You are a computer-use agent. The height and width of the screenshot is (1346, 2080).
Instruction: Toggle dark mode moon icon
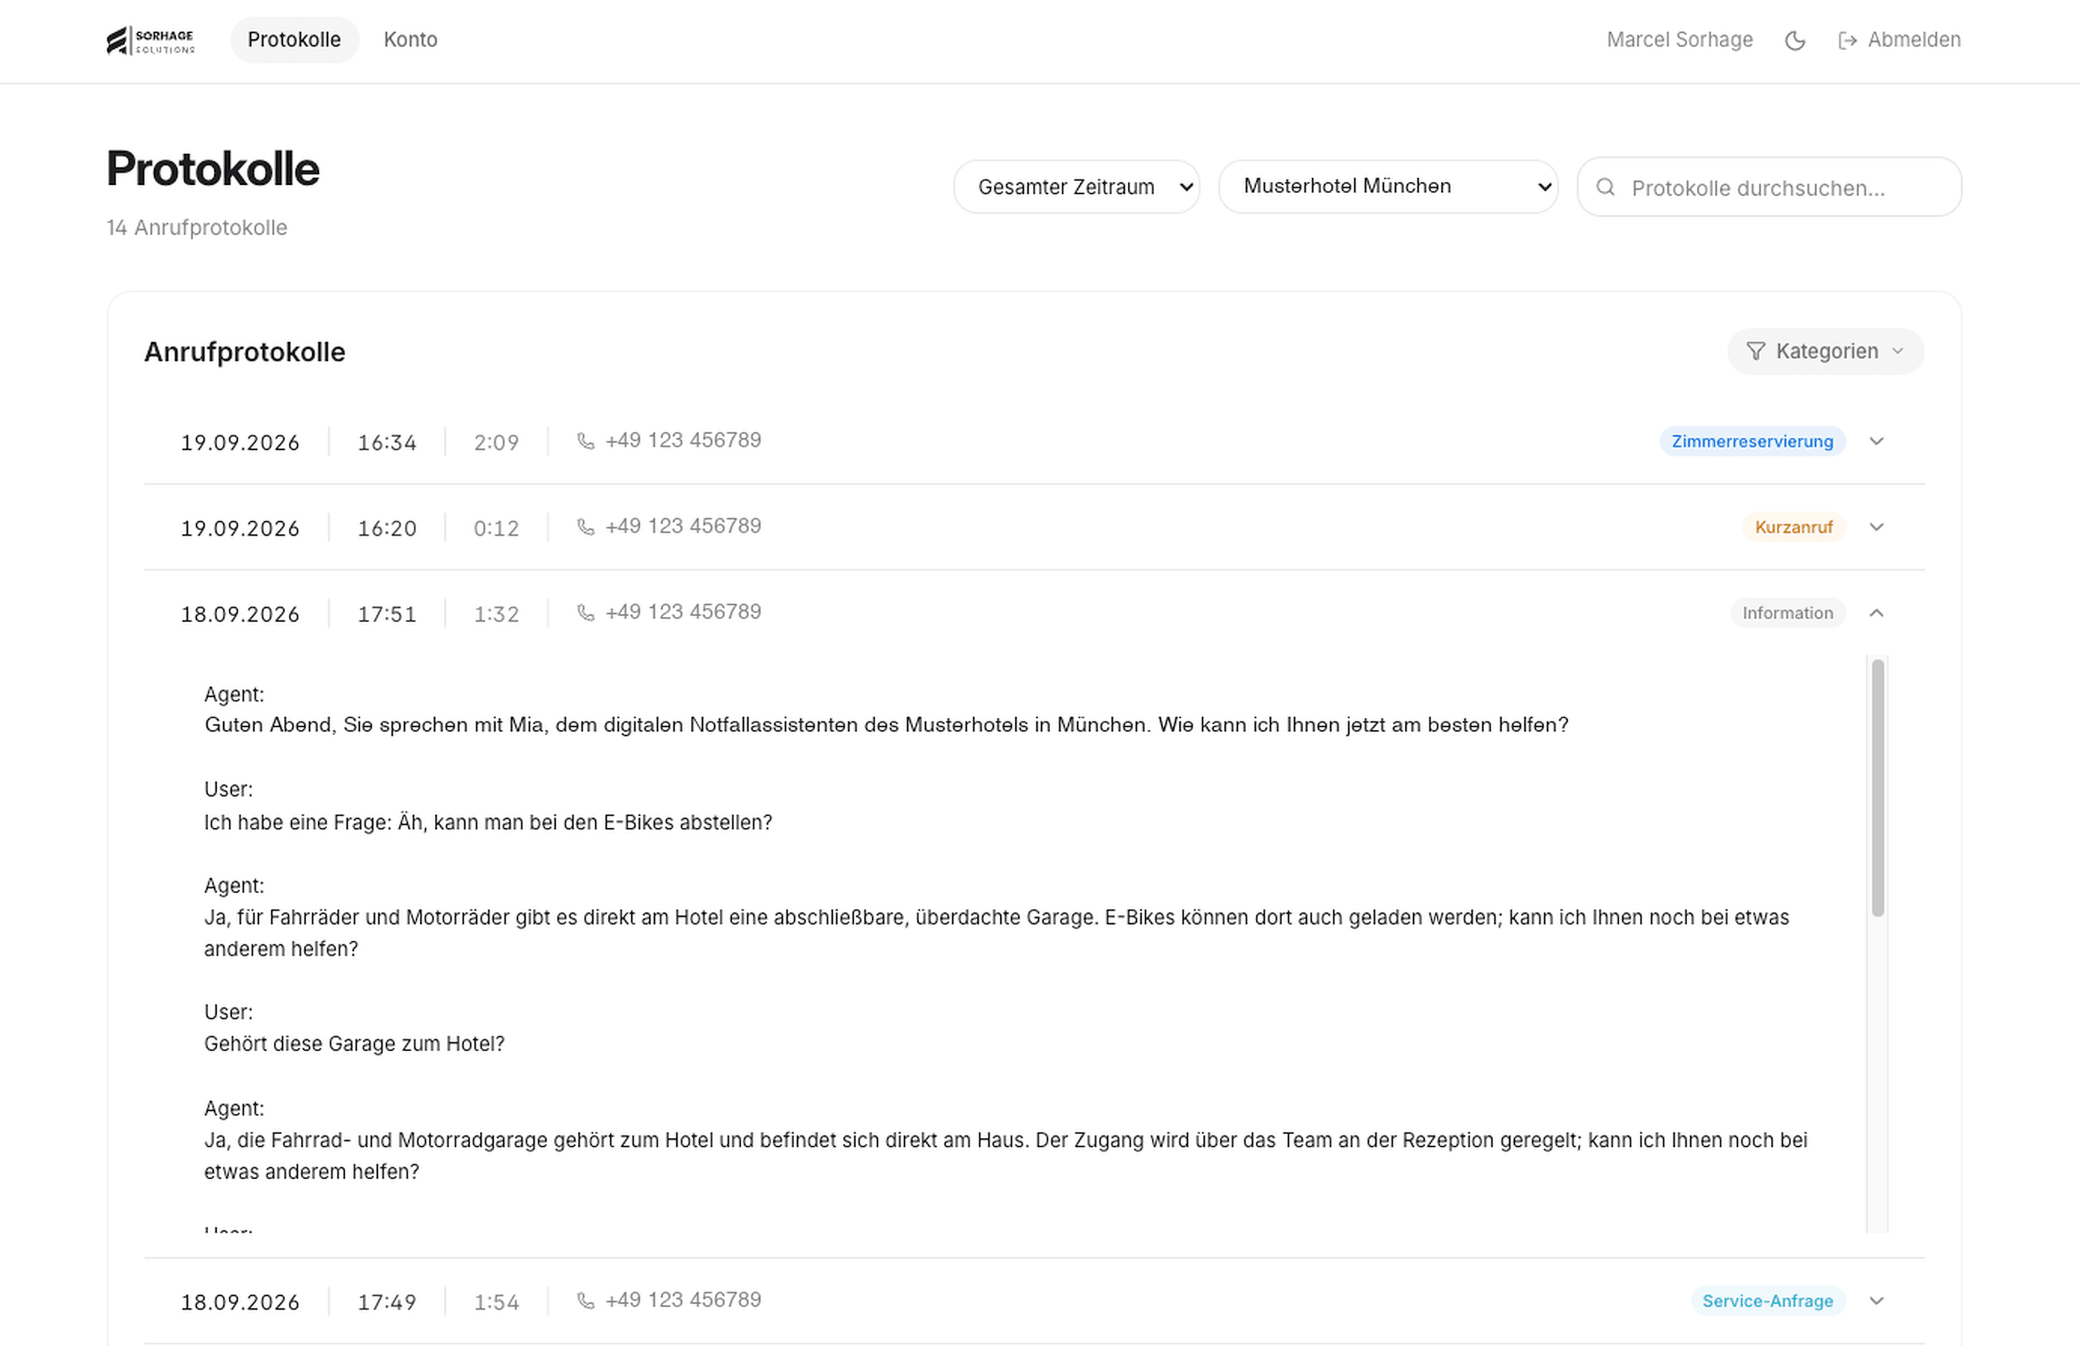pyautogui.click(x=1795, y=40)
